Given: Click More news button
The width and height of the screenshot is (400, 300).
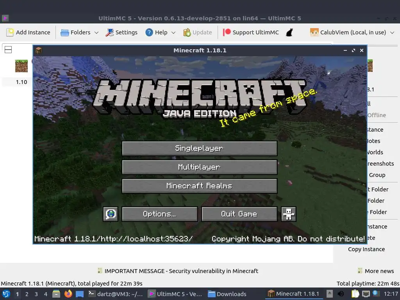Looking at the screenshot, I should pos(376,271).
